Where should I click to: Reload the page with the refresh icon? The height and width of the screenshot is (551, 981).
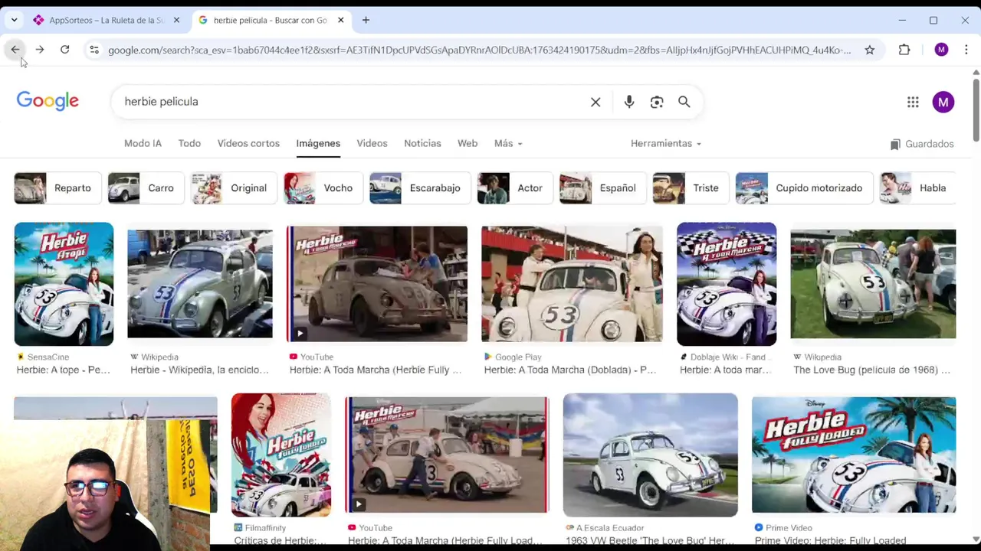pyautogui.click(x=65, y=50)
